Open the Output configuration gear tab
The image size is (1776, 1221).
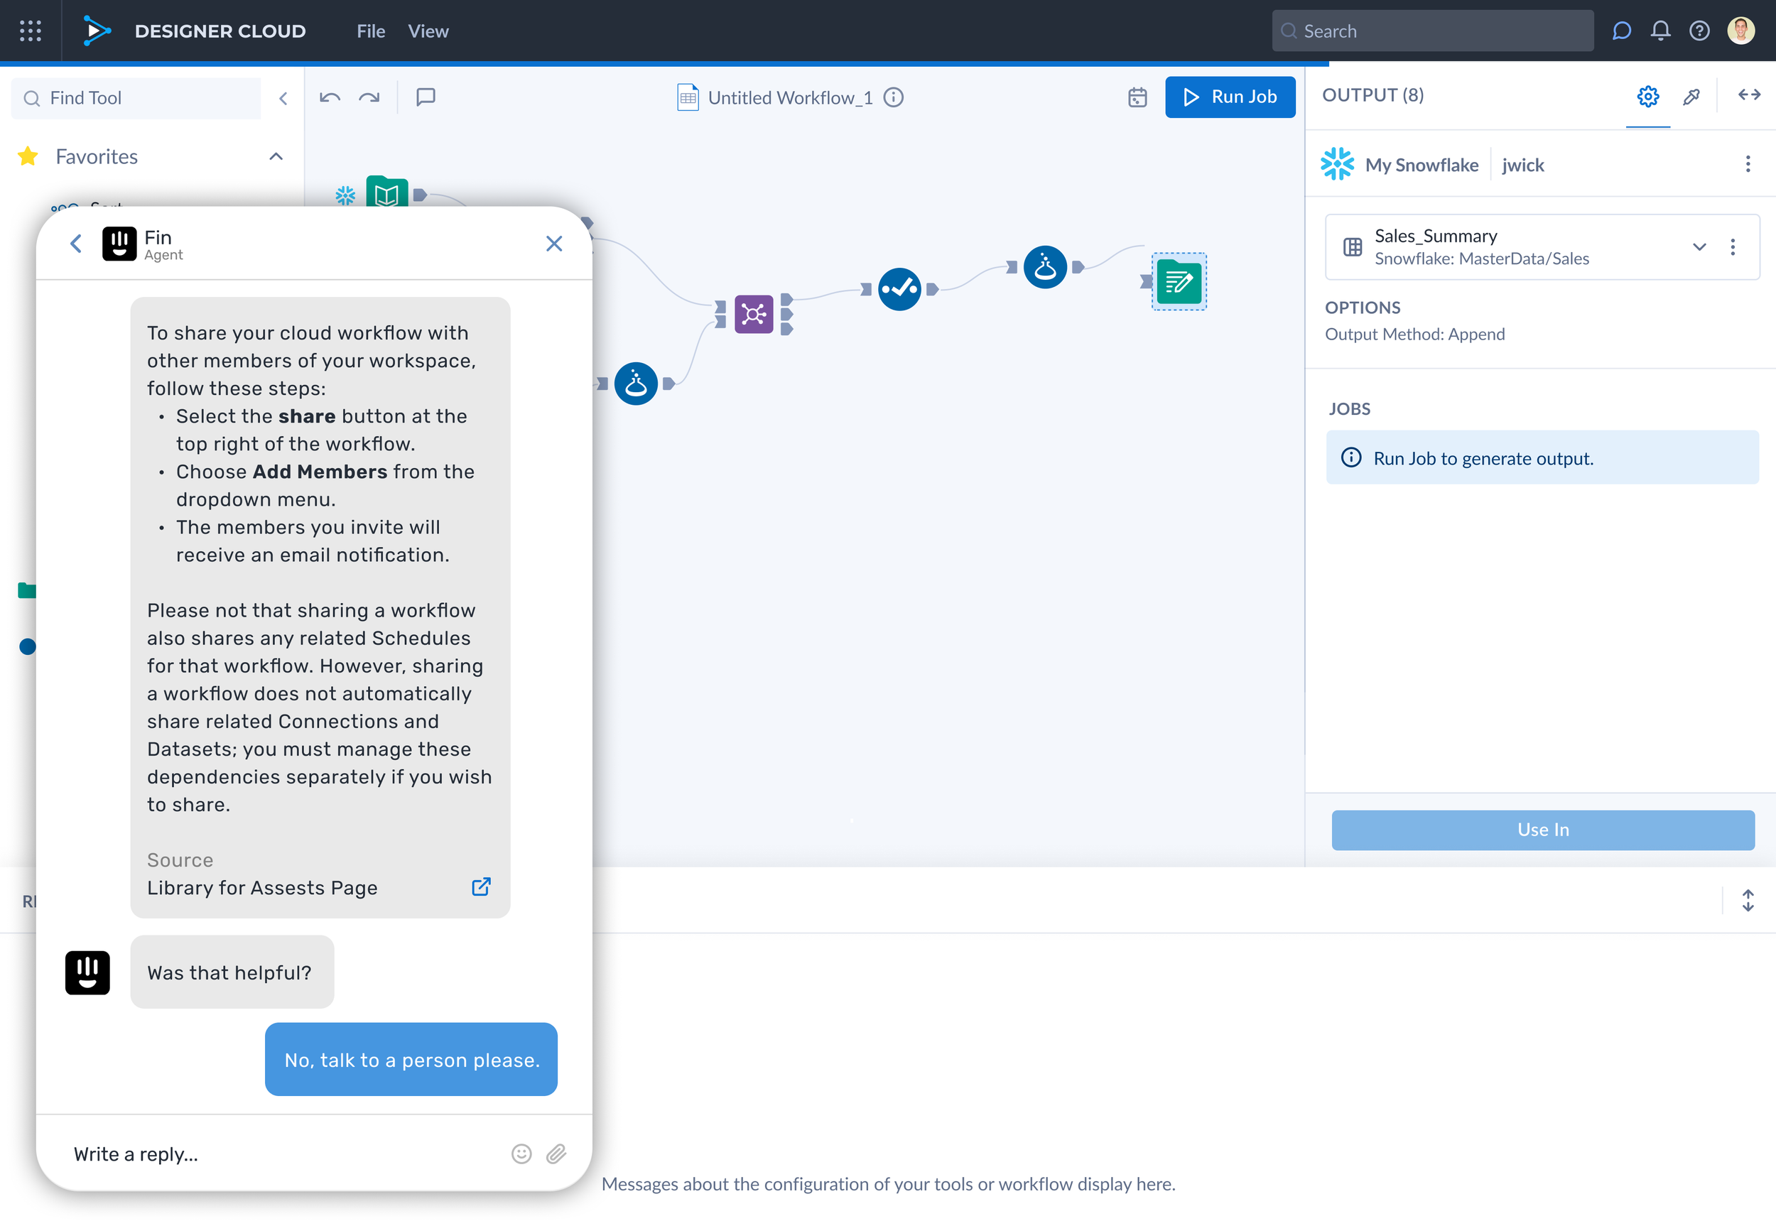point(1647,97)
